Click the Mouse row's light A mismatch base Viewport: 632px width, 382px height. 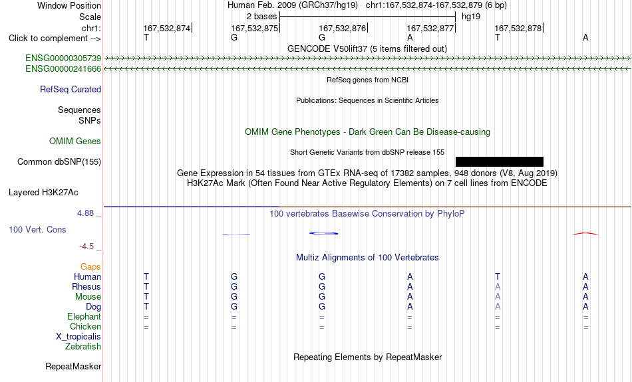click(x=498, y=297)
